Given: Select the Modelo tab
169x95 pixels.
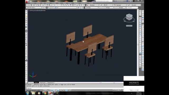Looking at the screenshot, I should point(36,83).
